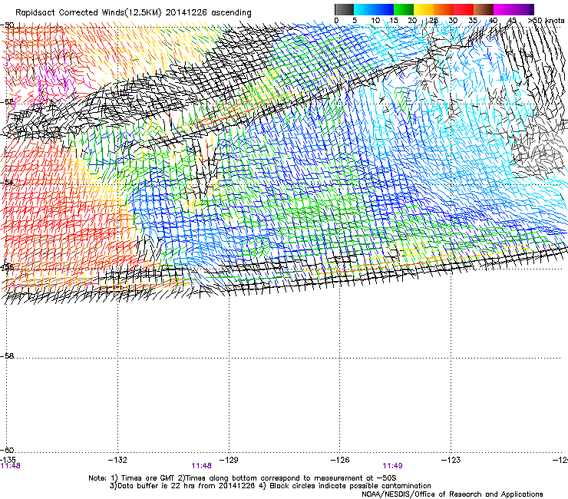Pick the cyan 5 knots legend segment
This screenshot has height=499, width=568.
tap(364, 9)
